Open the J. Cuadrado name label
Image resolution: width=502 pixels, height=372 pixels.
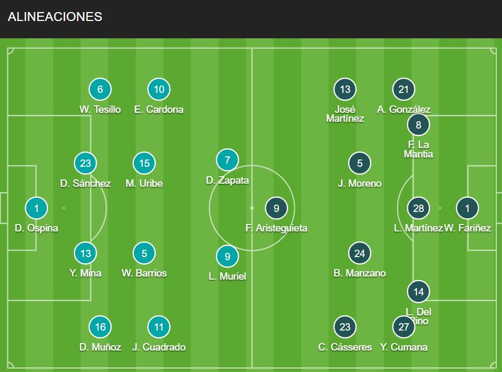point(159,347)
